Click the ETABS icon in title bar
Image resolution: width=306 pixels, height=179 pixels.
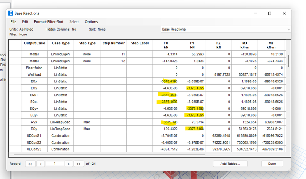11,13
